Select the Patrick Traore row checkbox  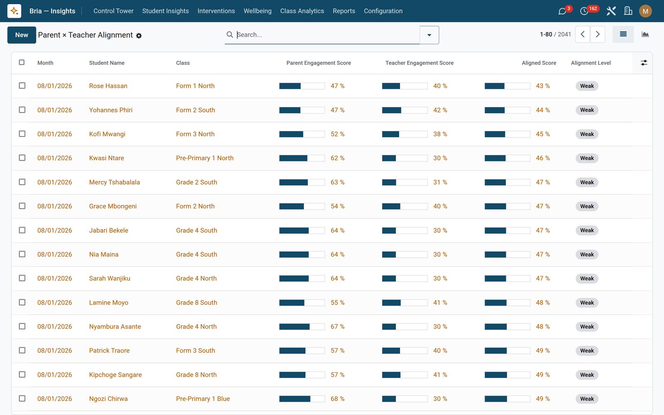(22, 350)
